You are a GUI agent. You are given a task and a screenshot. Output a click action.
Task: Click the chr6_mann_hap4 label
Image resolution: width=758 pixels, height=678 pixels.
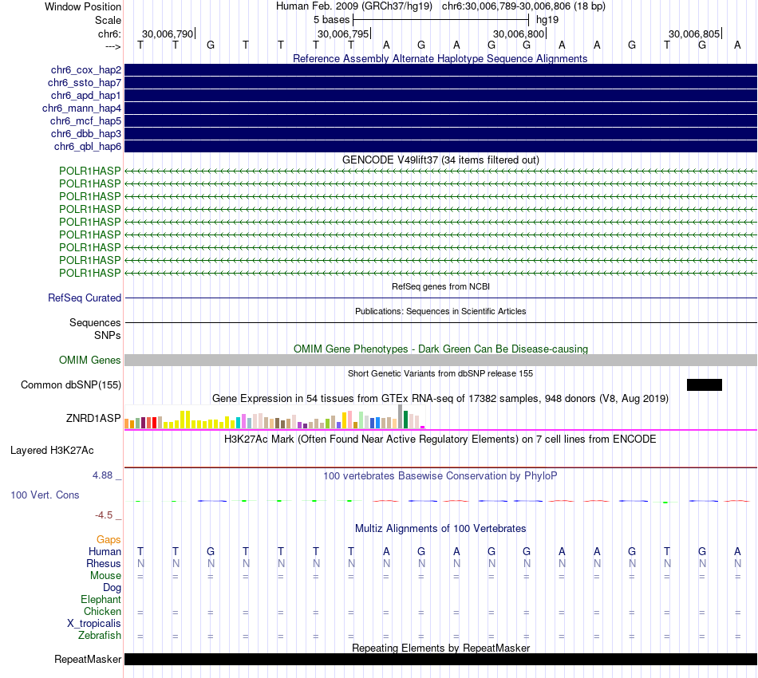click(81, 108)
